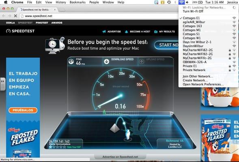Image resolution: width=239 pixels, height=162 pixels.
Task: Click the pyramid server marker on map
Action: tap(115, 128)
